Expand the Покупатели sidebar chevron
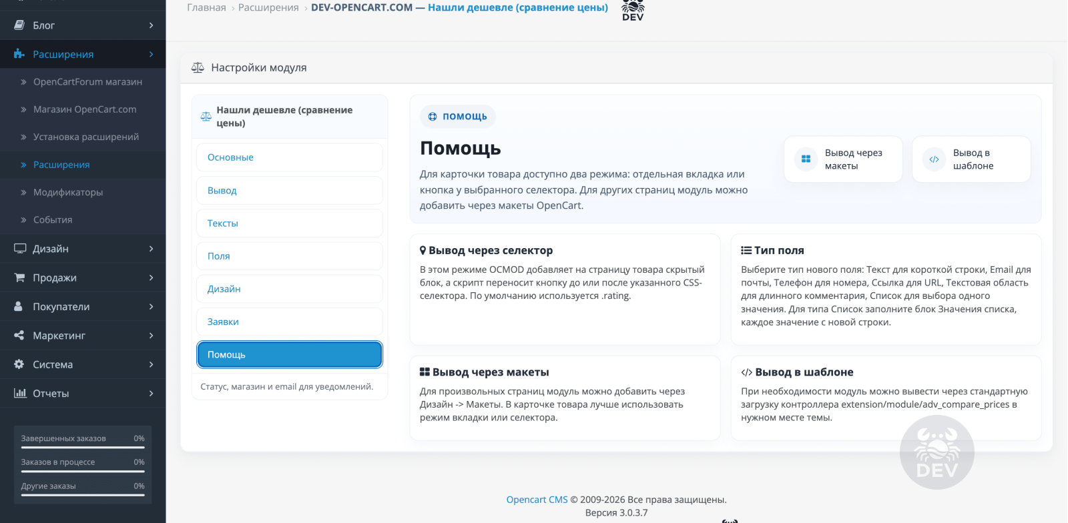The image size is (1068, 523). point(152,306)
